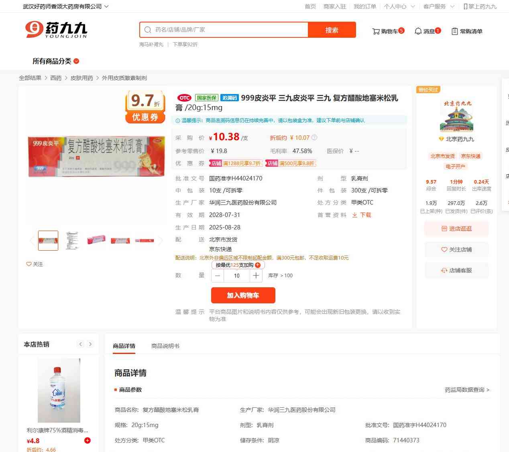Open the 药监局数据查询 link
509x452 pixels.
[467, 390]
